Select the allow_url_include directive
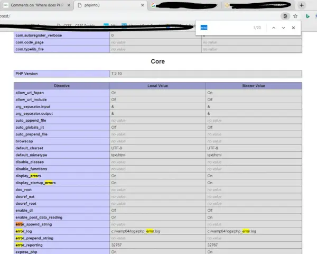The image size is (317, 254). click(31, 99)
